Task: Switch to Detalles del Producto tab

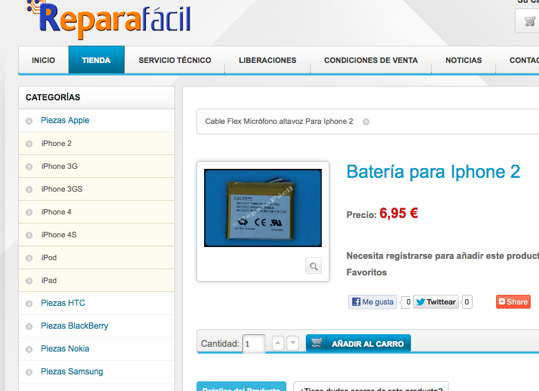Action: (x=241, y=386)
